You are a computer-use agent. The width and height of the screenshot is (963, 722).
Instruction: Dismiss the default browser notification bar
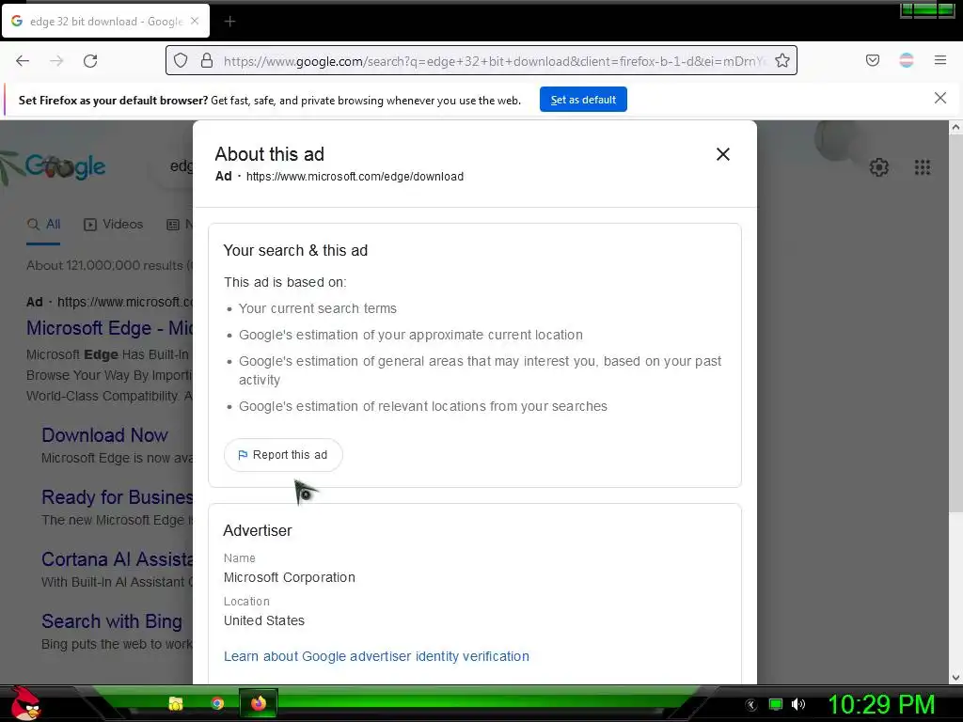click(939, 98)
